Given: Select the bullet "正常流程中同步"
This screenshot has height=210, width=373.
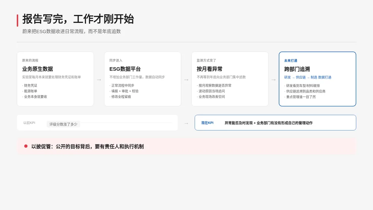Looking at the screenshot, I should [x=123, y=85].
